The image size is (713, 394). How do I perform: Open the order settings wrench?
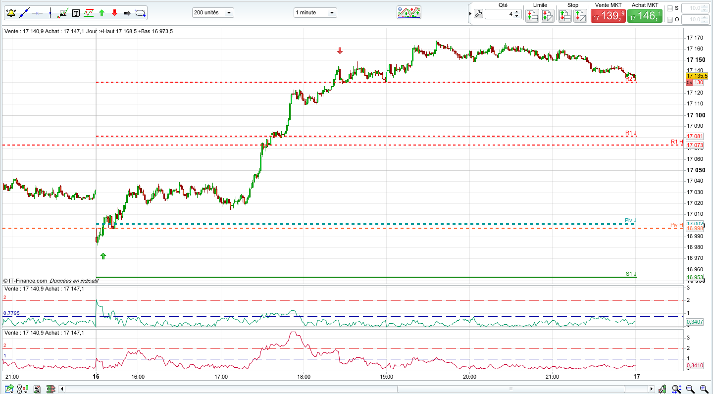[x=478, y=14]
